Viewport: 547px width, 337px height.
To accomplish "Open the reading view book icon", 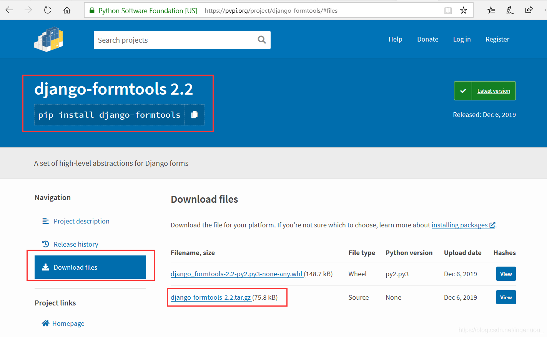I will point(448,10).
